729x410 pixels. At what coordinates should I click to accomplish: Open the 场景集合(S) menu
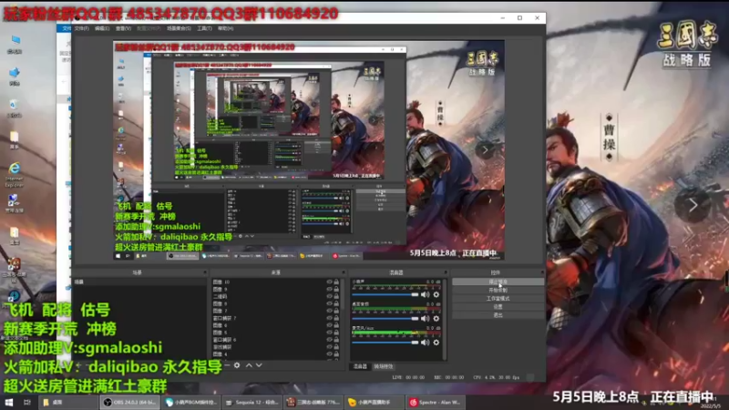point(179,28)
